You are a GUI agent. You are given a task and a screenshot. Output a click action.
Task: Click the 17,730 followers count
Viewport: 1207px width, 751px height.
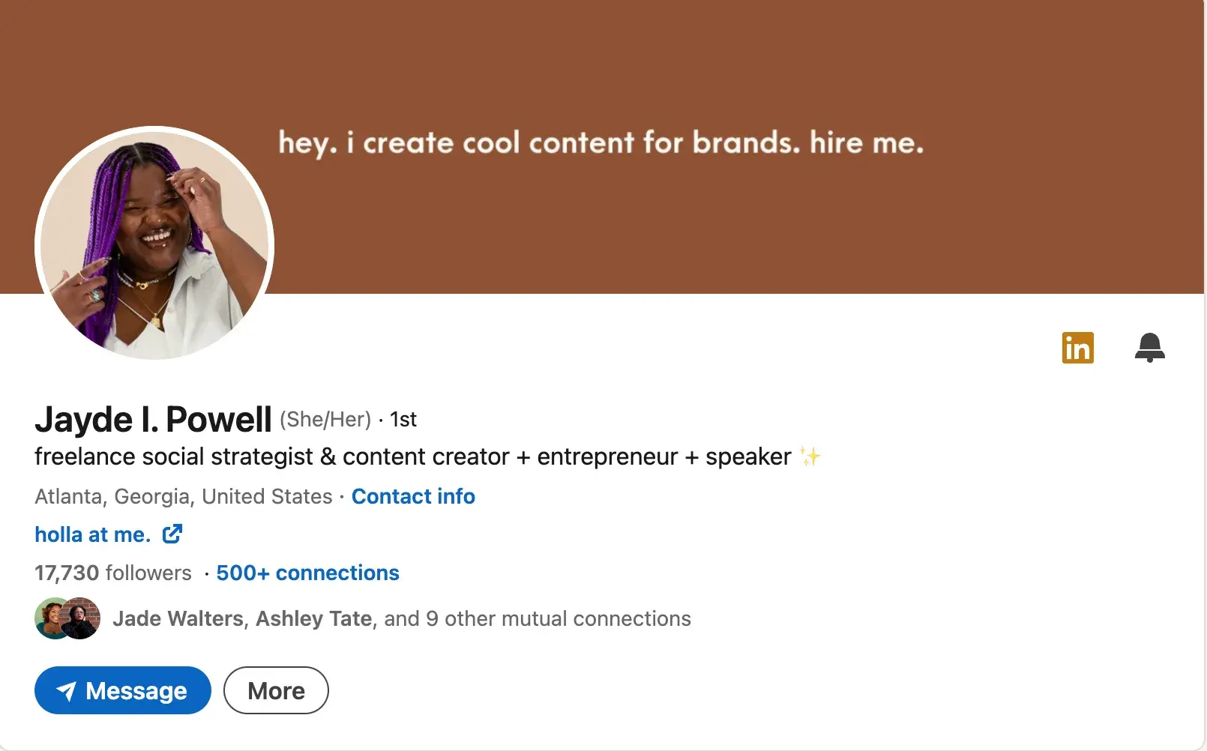(113, 573)
